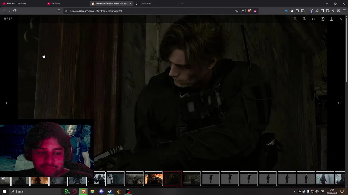Select the fiery explosion thumbnail

click(x=154, y=179)
